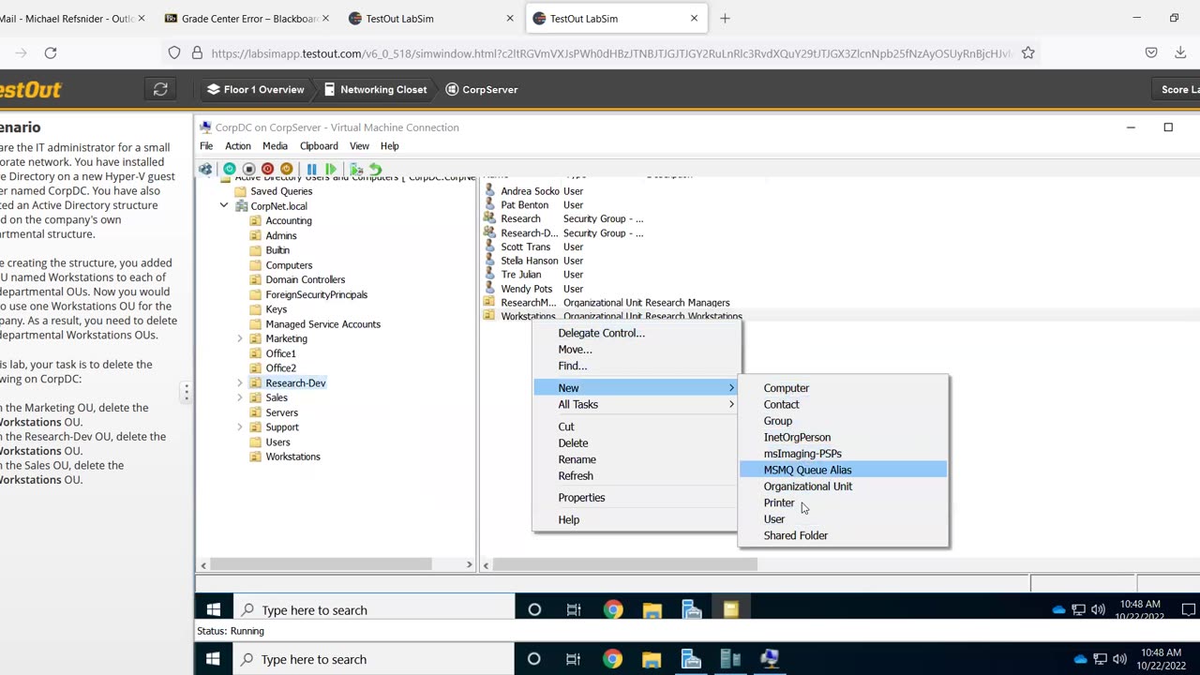Expand the Research-Dev OU node
This screenshot has width=1200, height=675.
(x=240, y=383)
